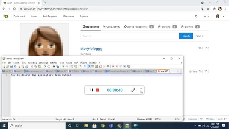Toggle the highlighted indent guide toolbar icon

pyautogui.click(x=89, y=66)
